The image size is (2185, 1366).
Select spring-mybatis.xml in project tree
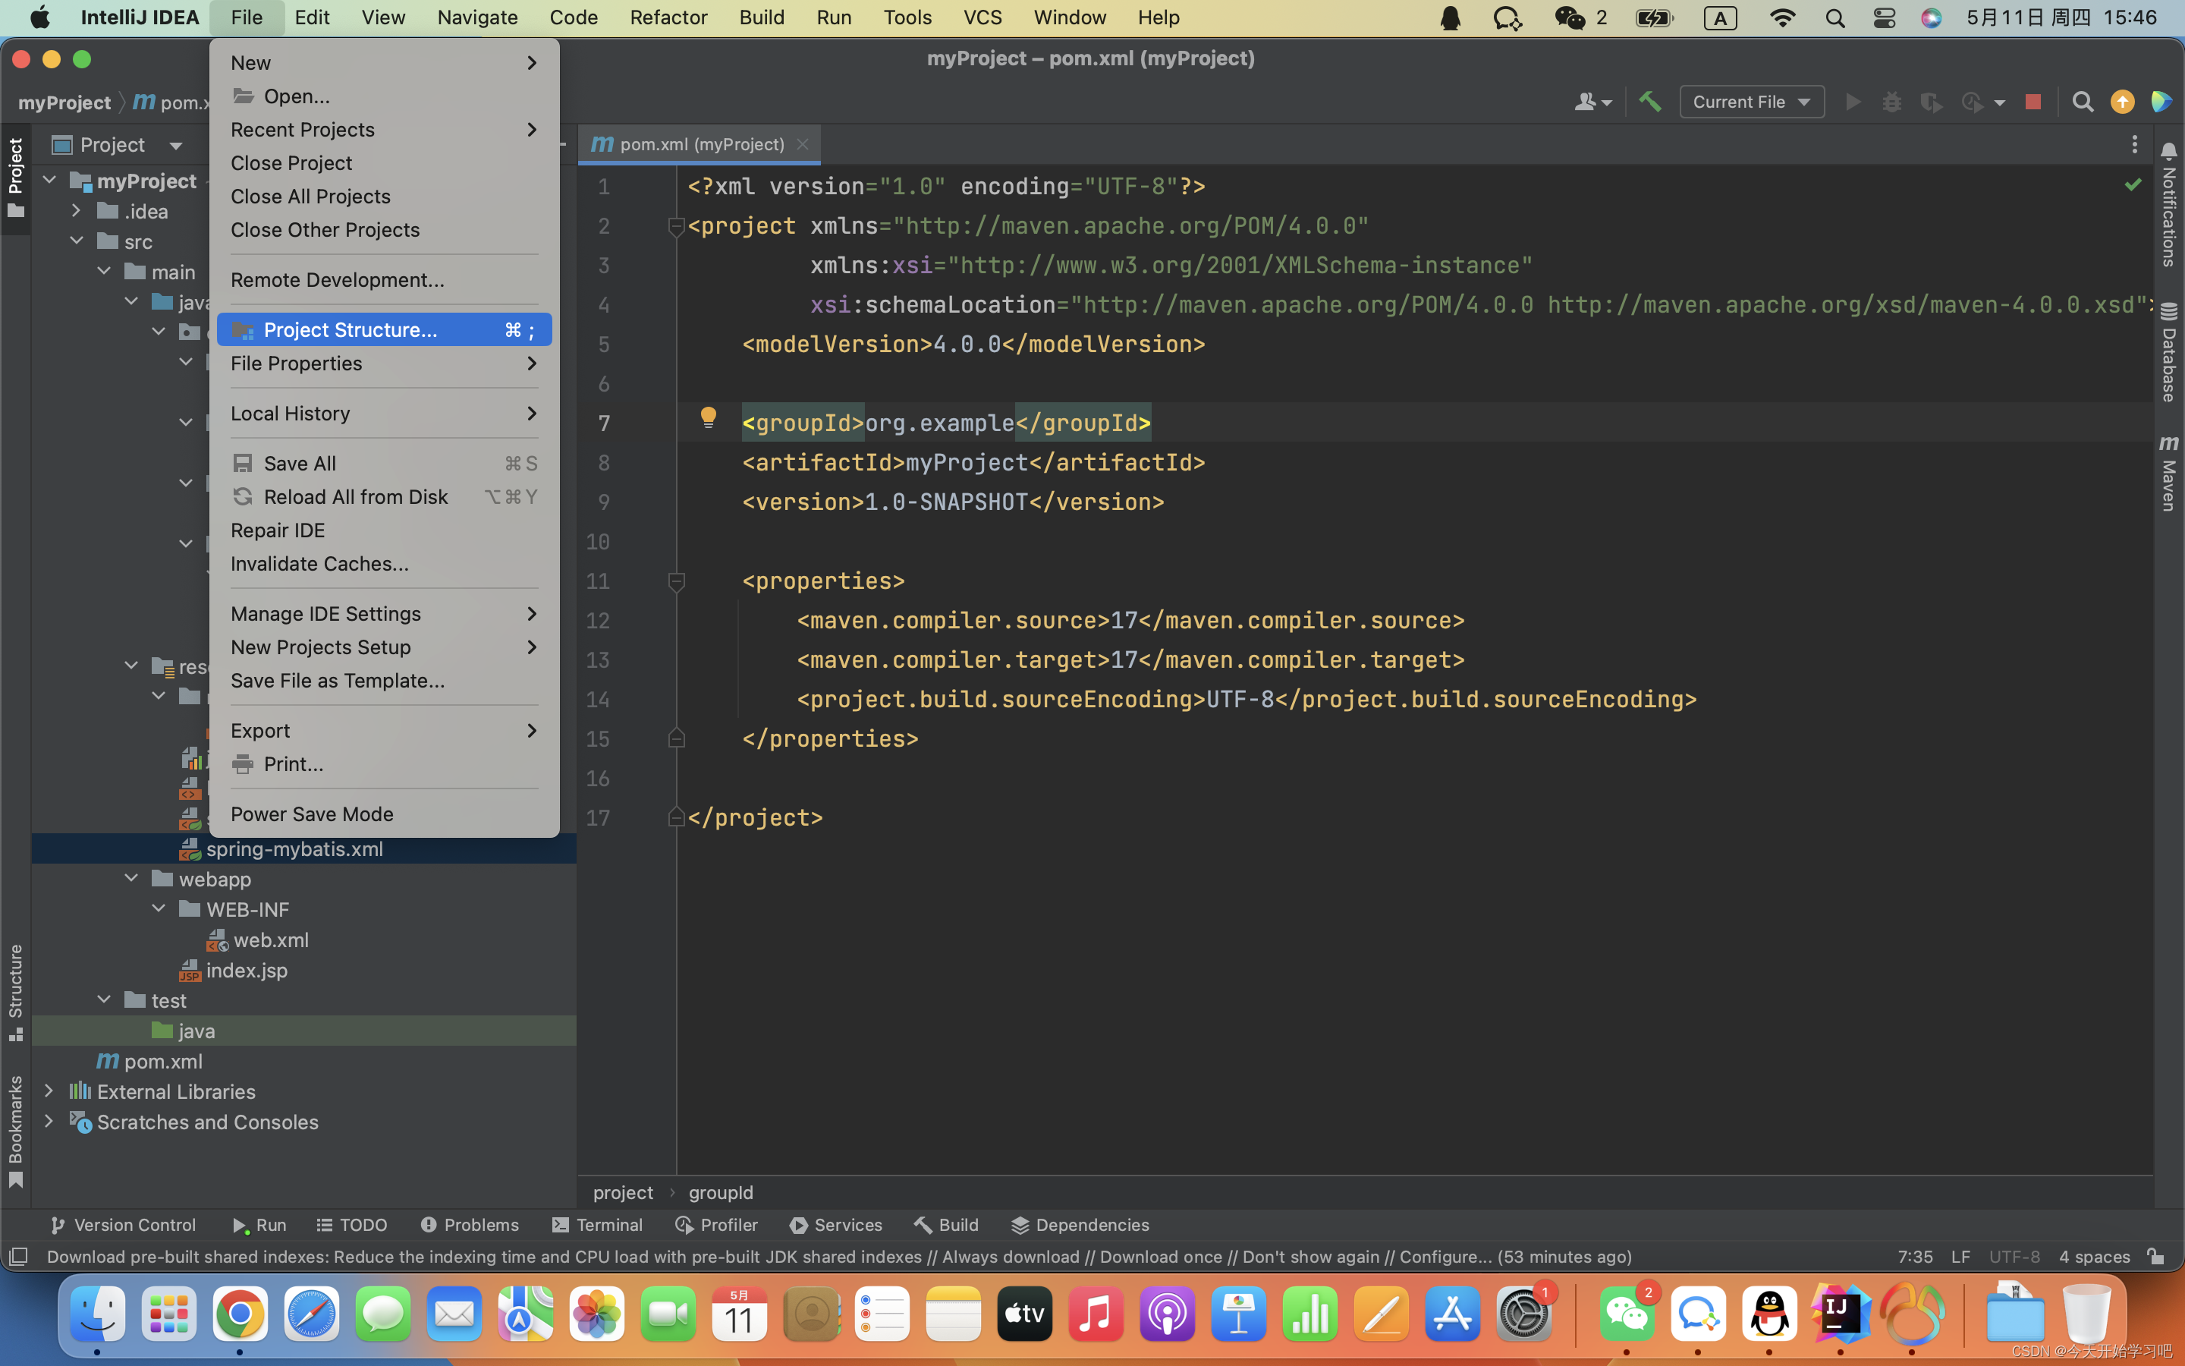point(294,848)
